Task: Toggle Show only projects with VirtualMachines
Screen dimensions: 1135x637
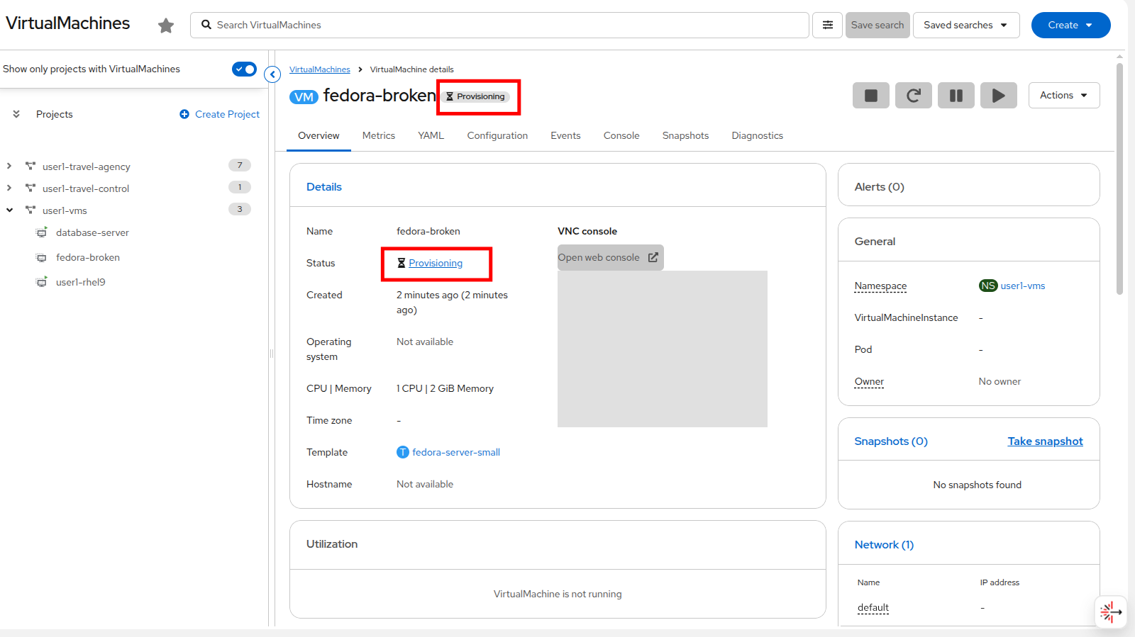Action: point(244,69)
